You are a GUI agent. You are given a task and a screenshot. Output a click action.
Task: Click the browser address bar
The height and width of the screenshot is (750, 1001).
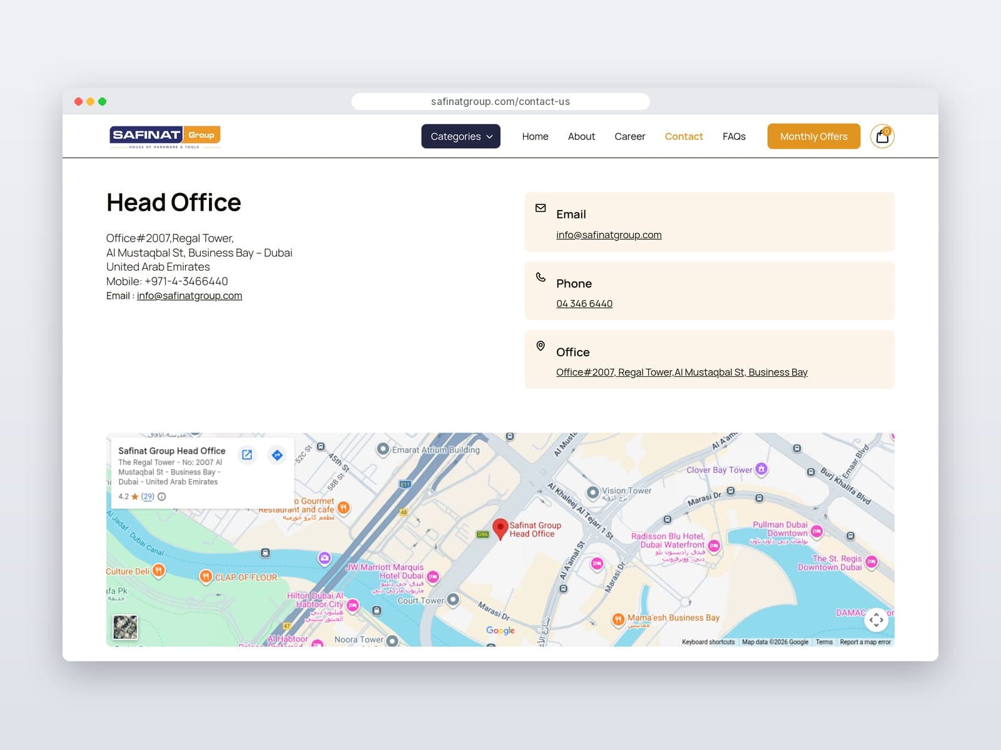click(500, 101)
